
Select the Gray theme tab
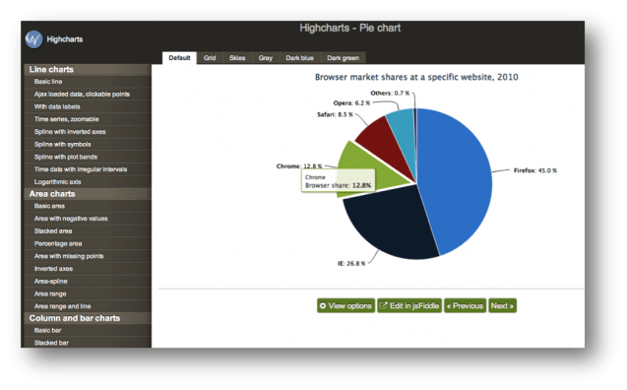266,58
